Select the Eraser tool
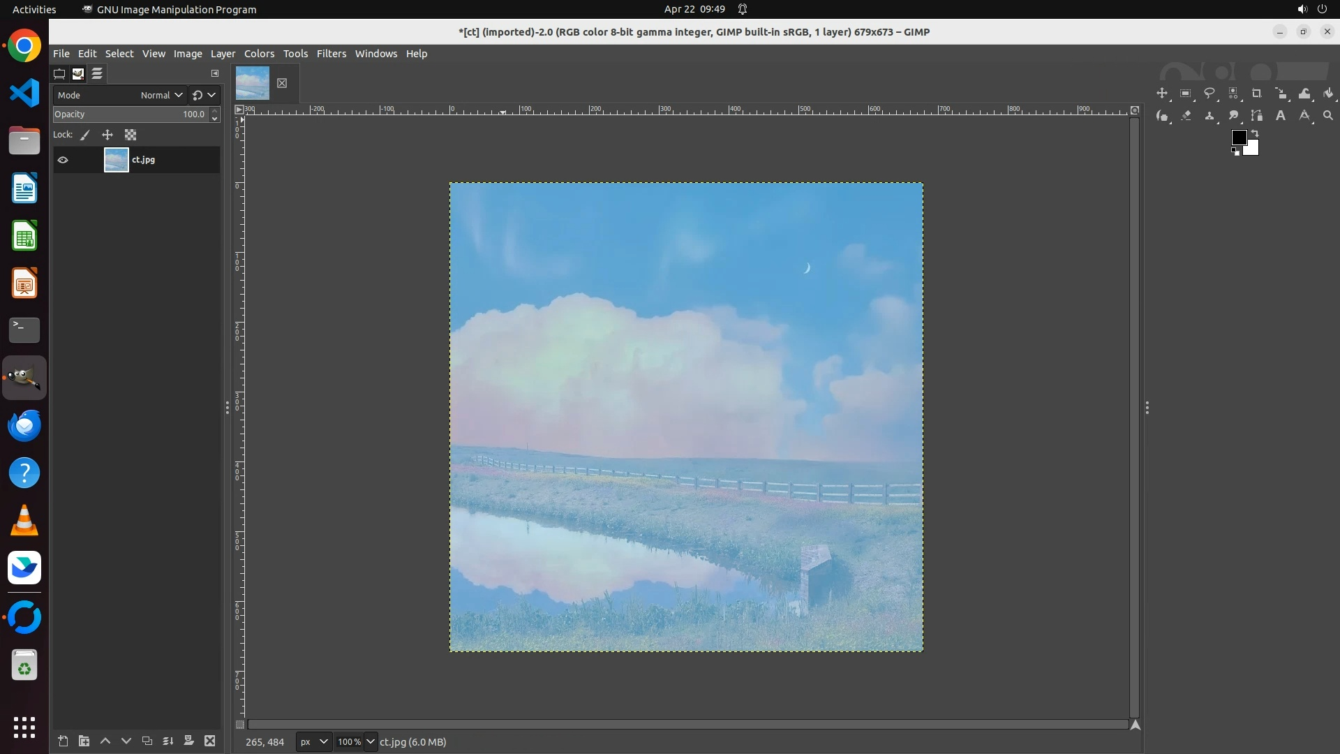 (x=1186, y=116)
